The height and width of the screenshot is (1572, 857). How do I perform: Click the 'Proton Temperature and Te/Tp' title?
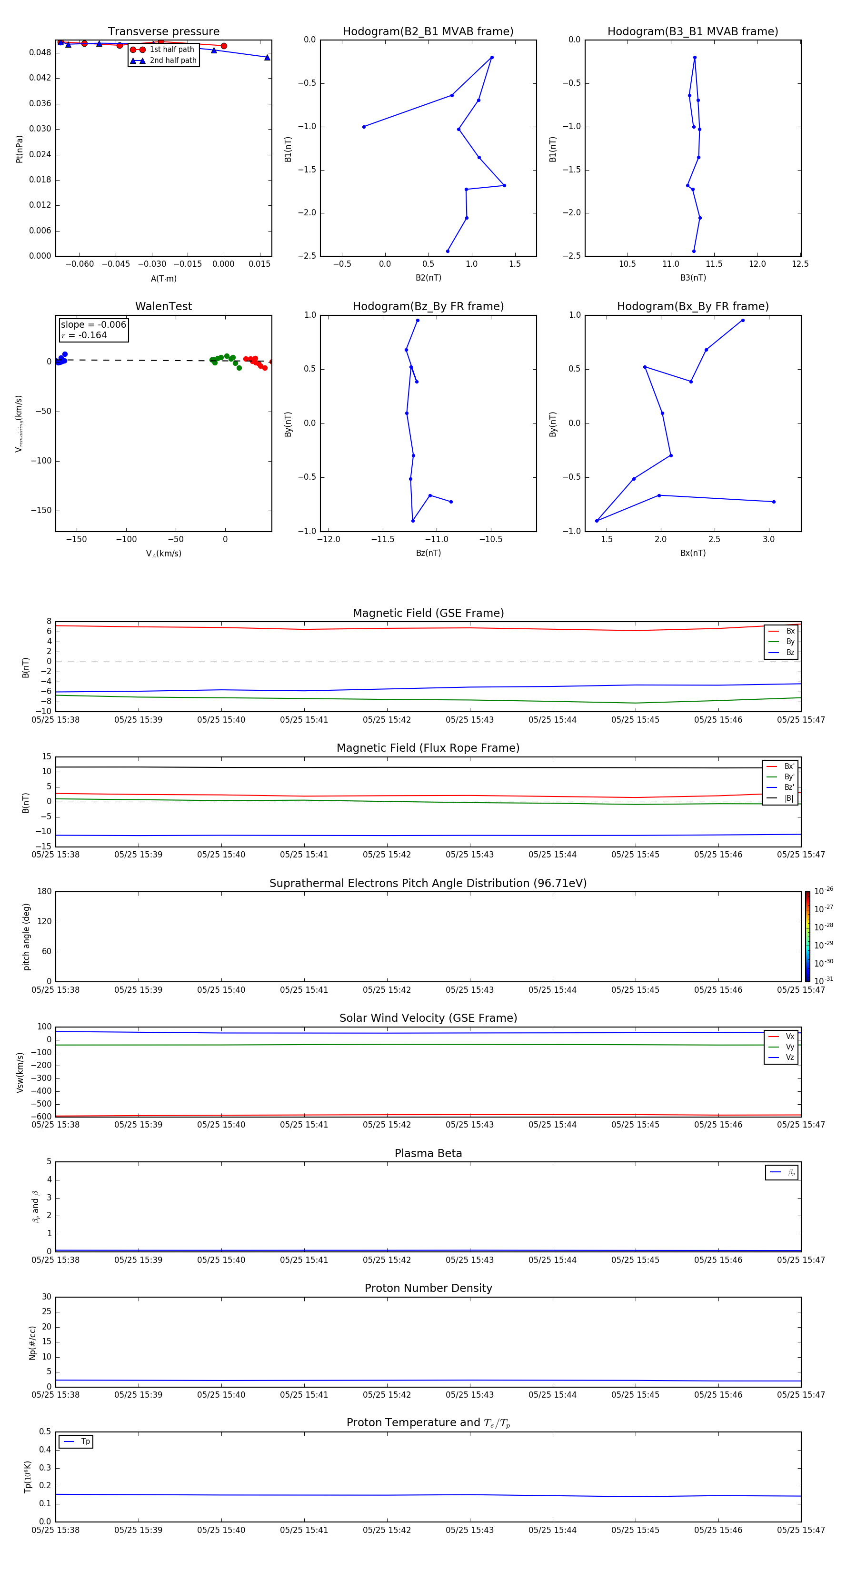(x=428, y=1423)
